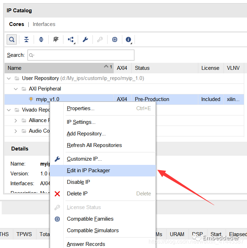The width and height of the screenshot is (247, 248).
Task: Click the Expand All toolbar icon
Action: (x=41, y=40)
